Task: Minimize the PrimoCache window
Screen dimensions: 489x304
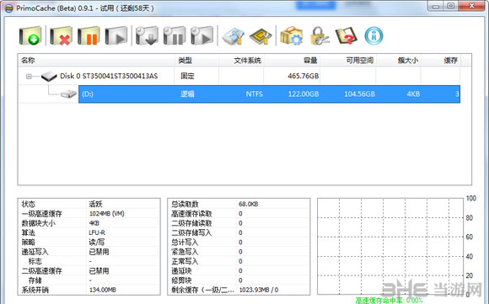Action: (x=436, y=6)
